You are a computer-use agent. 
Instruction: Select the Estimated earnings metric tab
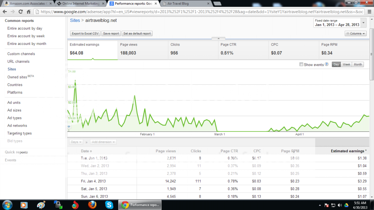[x=92, y=50]
